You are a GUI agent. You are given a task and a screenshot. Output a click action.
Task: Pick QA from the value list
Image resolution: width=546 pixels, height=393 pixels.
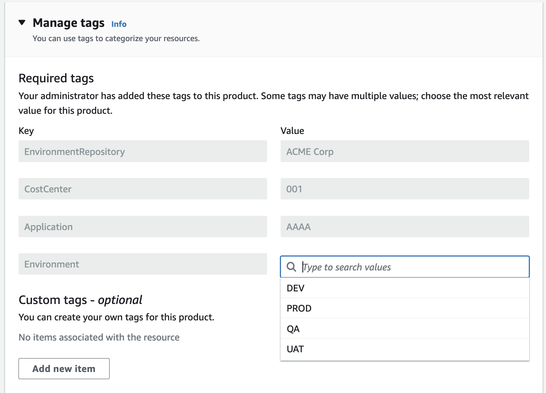405,329
